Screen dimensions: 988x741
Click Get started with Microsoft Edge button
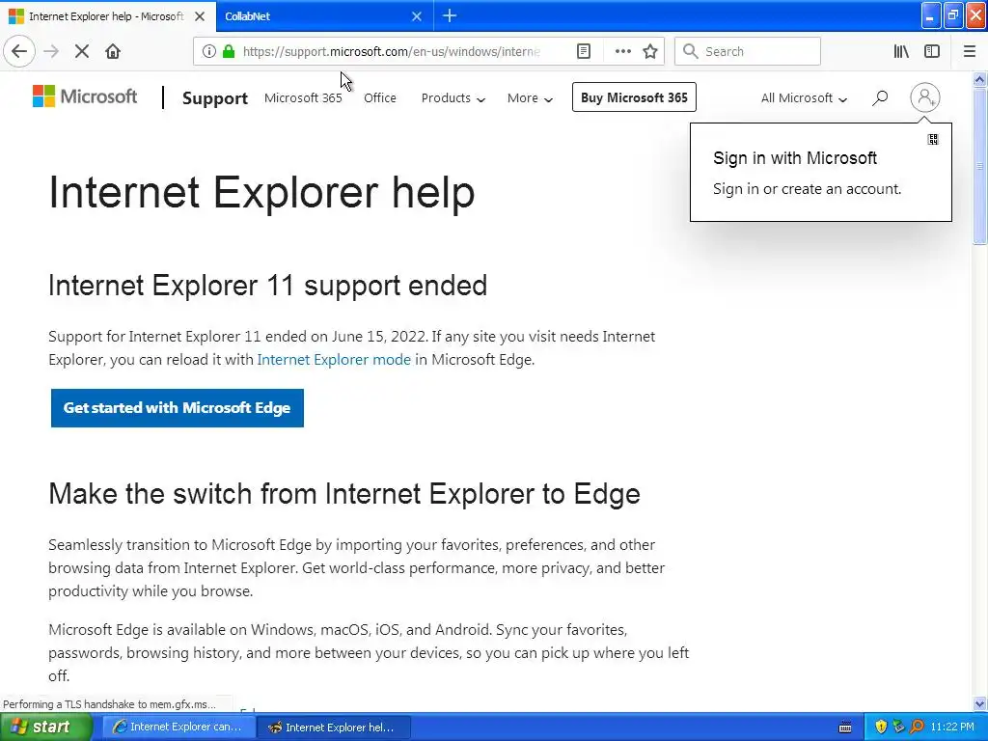(x=178, y=408)
